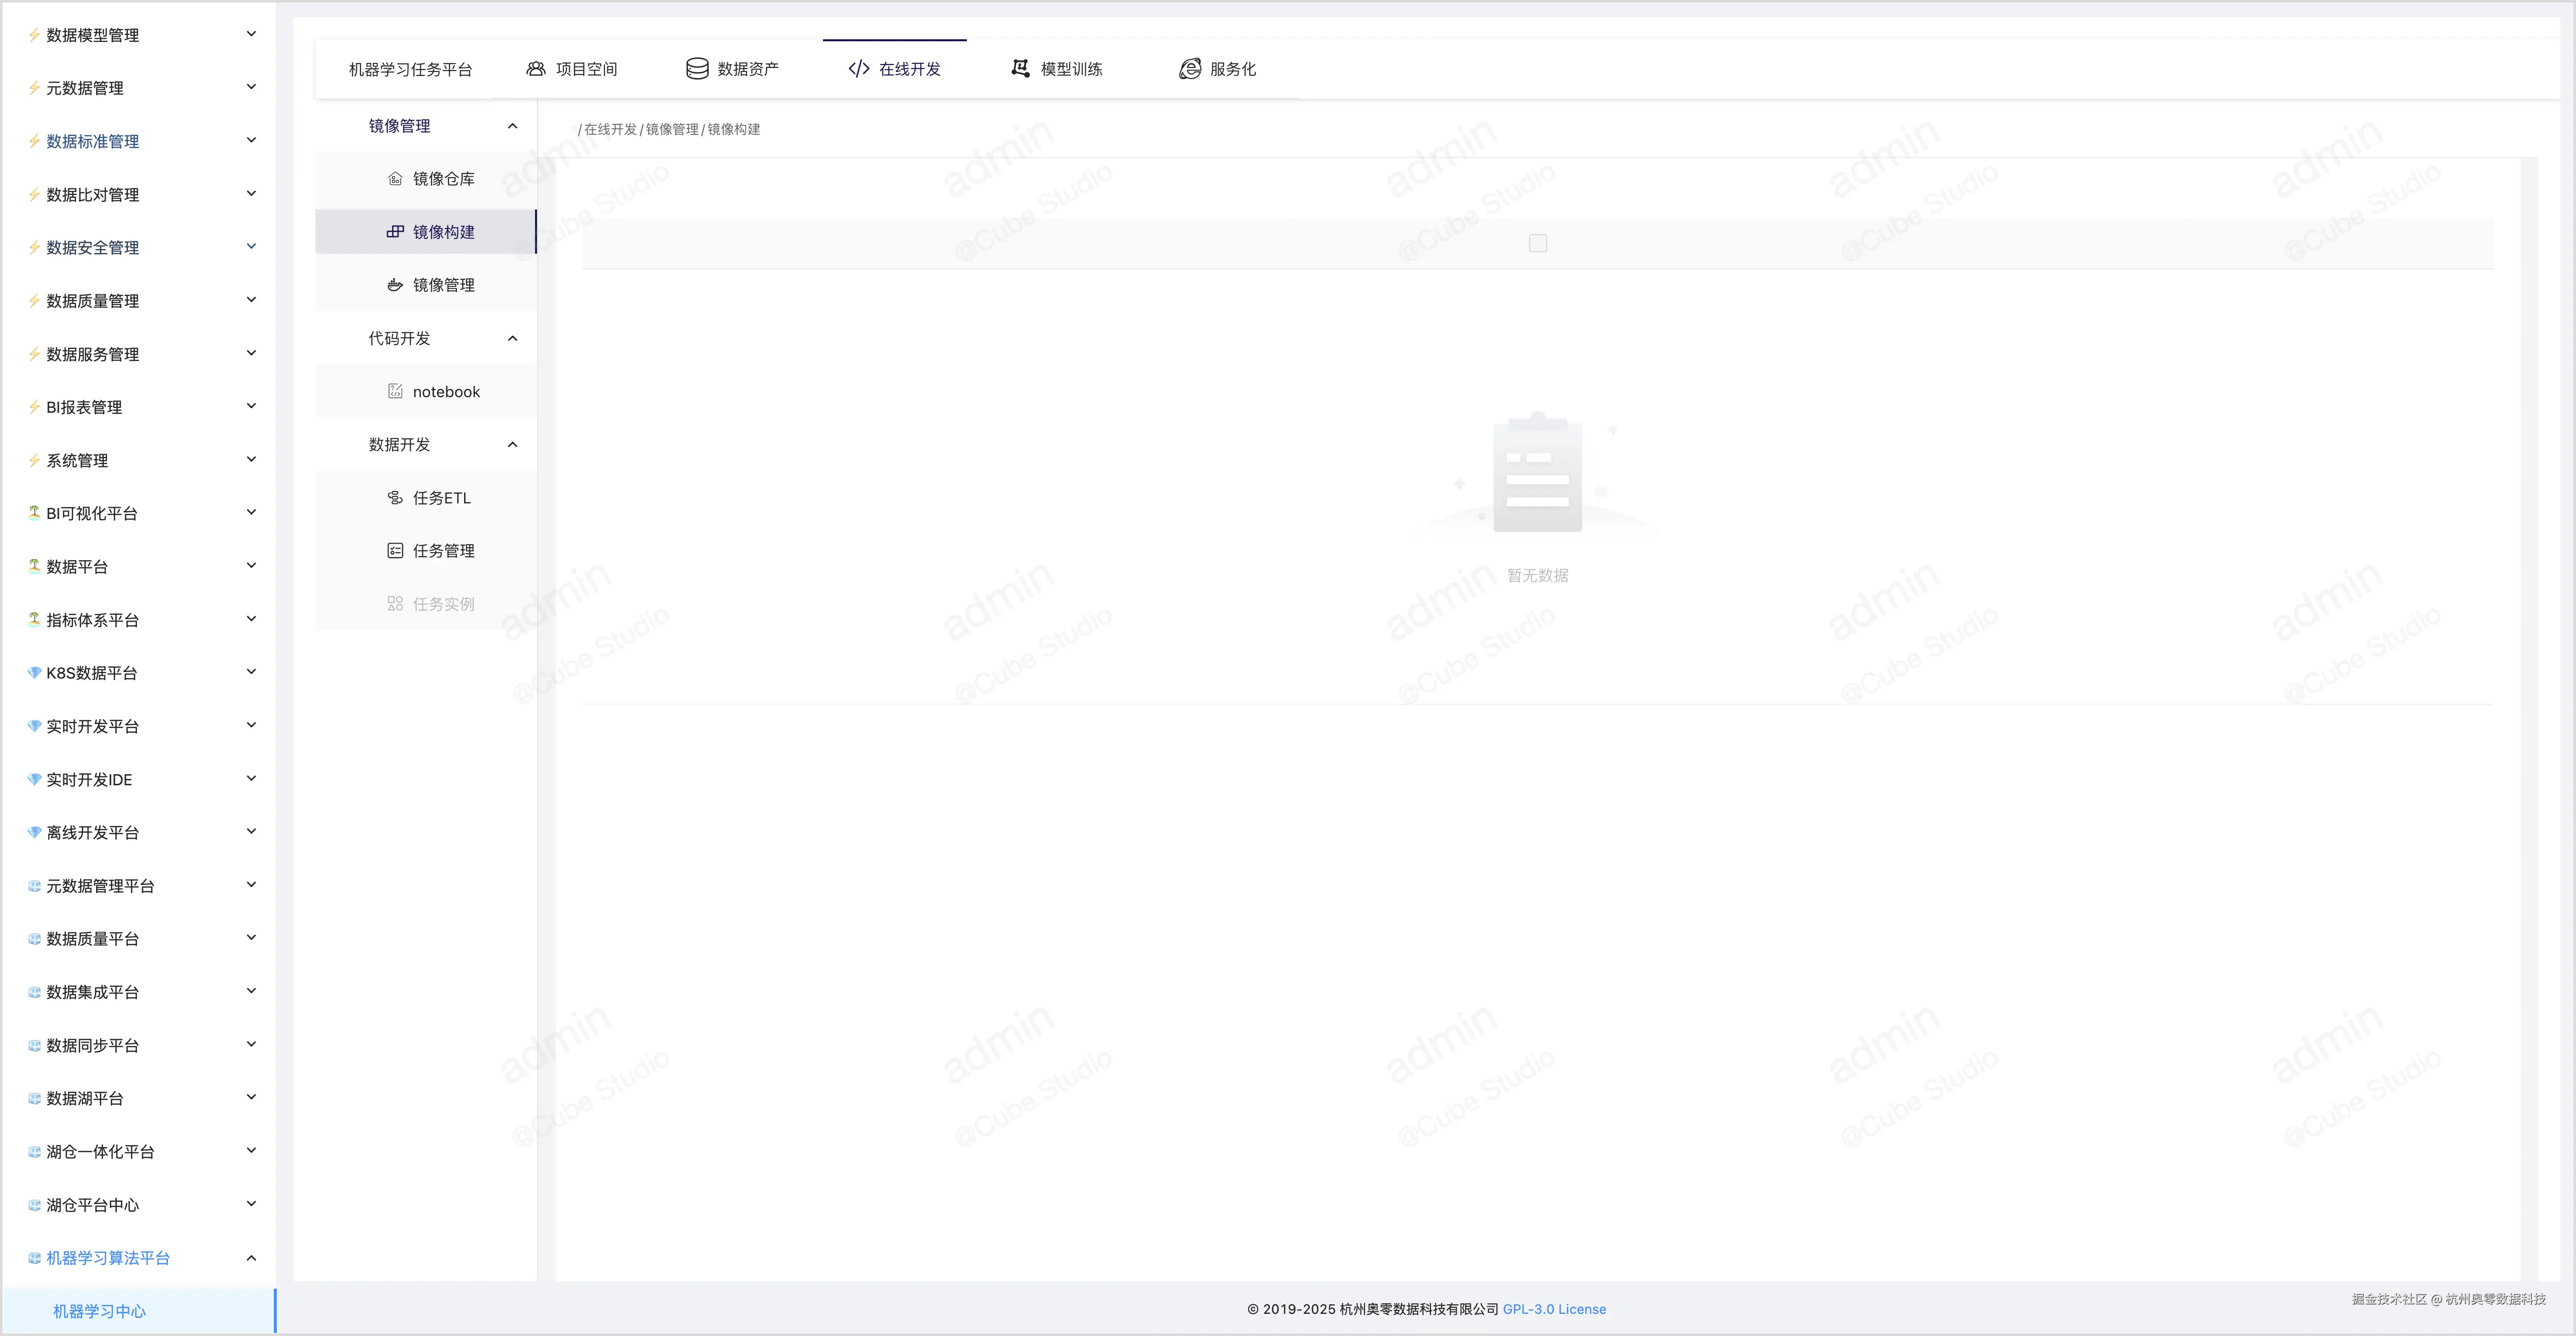Click the 数据资产 database icon
The height and width of the screenshot is (1336, 2576).
coord(697,69)
